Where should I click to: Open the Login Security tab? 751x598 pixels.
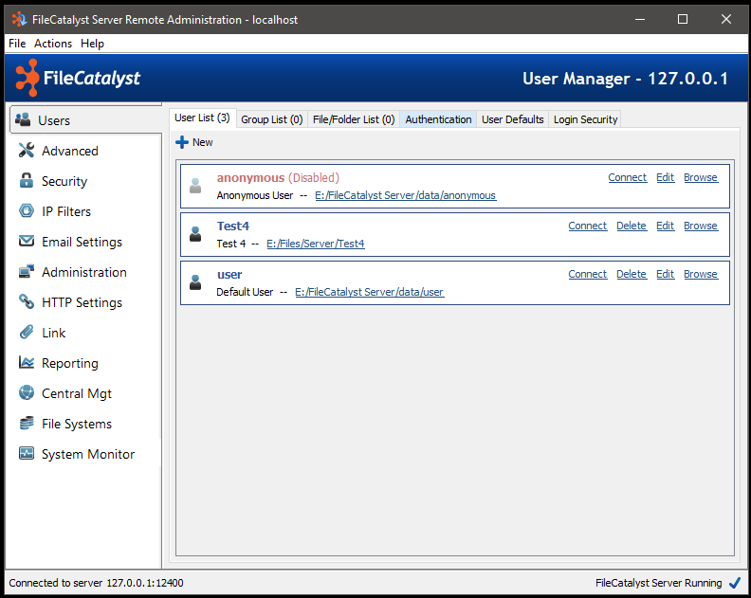[585, 119]
